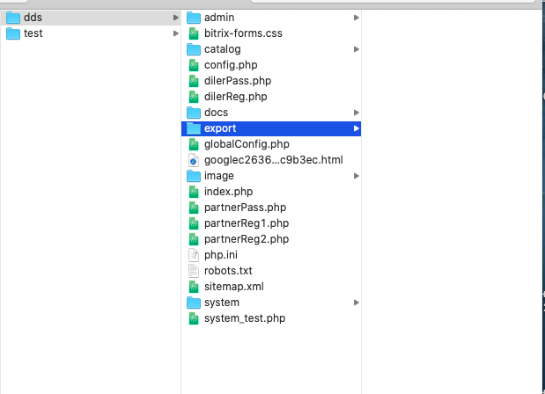Expand the catalog folder chevron

click(356, 49)
